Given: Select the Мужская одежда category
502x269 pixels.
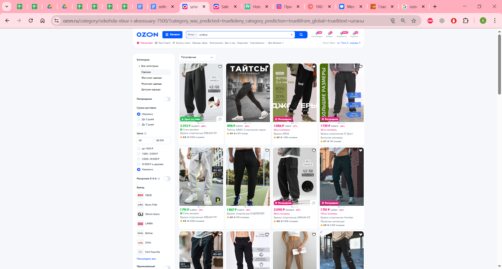Looking at the screenshot, I should (152, 84).
